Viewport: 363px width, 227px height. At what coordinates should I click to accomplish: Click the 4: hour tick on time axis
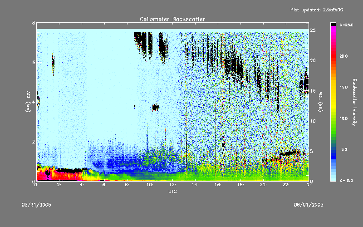[x=82, y=185]
